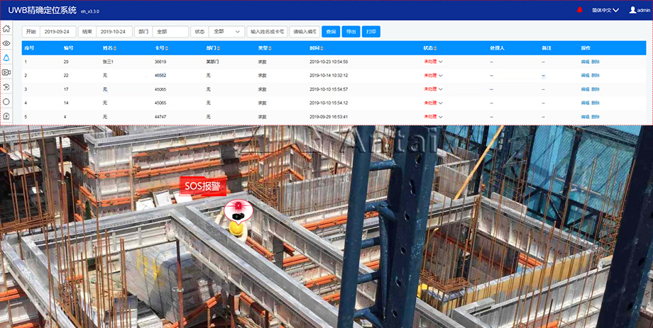This screenshot has width=653, height=328.
Task: Open the 状态 filter dropdown
Action: pyautogui.click(x=227, y=32)
